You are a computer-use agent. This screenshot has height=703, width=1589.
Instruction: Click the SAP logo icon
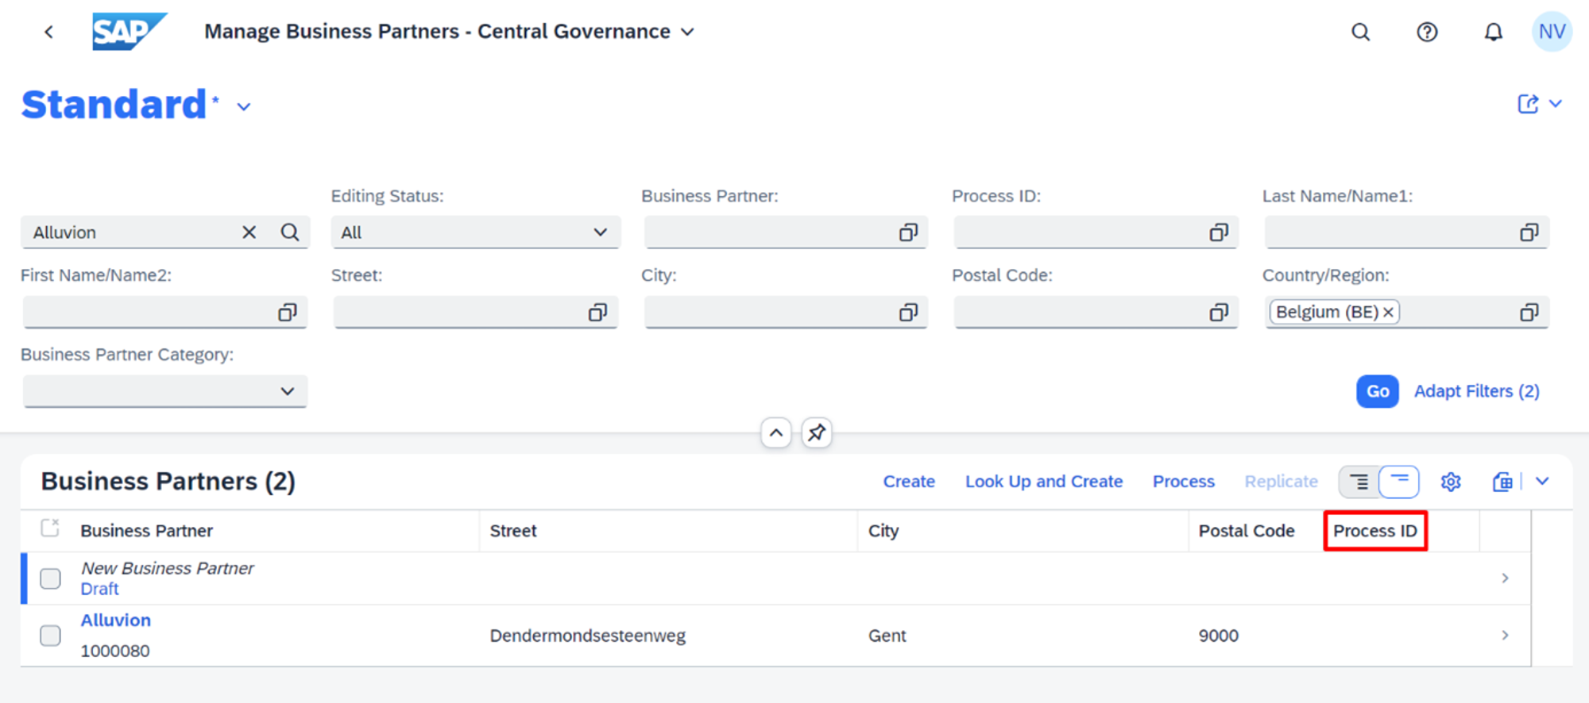[x=129, y=32]
